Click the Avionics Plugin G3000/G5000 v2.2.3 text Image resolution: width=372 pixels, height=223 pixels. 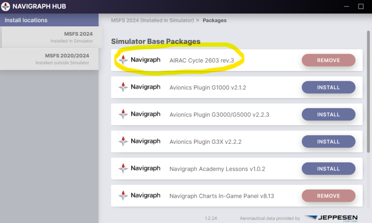[219, 115]
